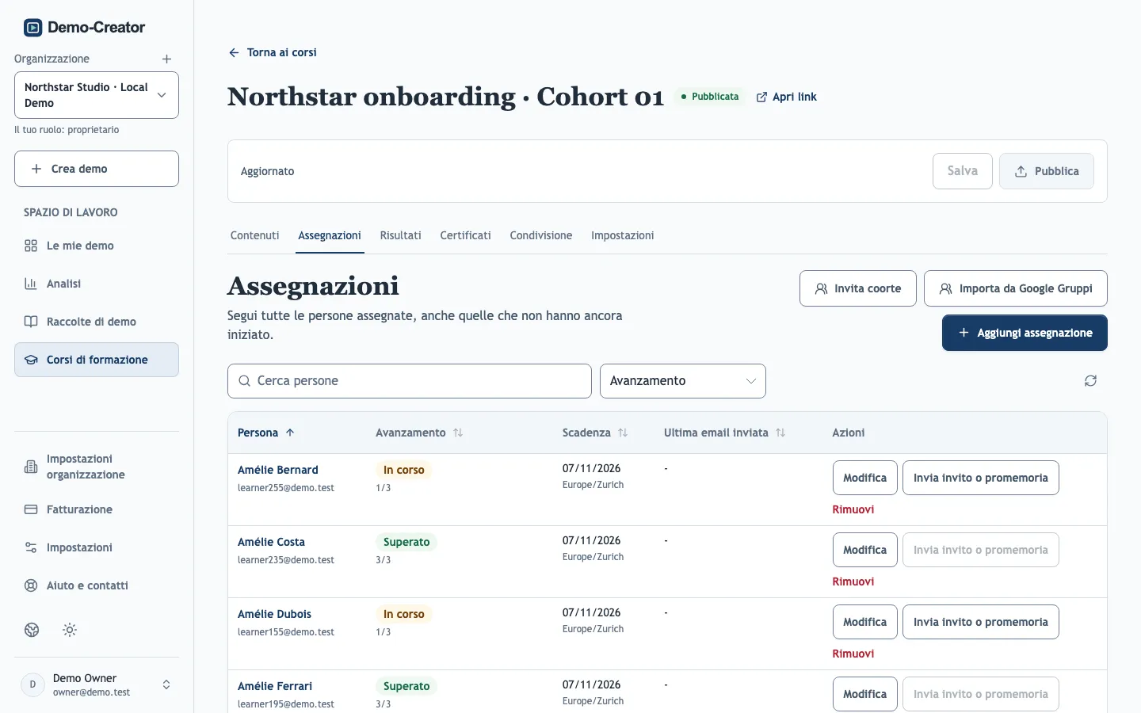Click Aggiungi assegnazione button
Image resolution: width=1141 pixels, height=713 pixels.
click(x=1025, y=333)
